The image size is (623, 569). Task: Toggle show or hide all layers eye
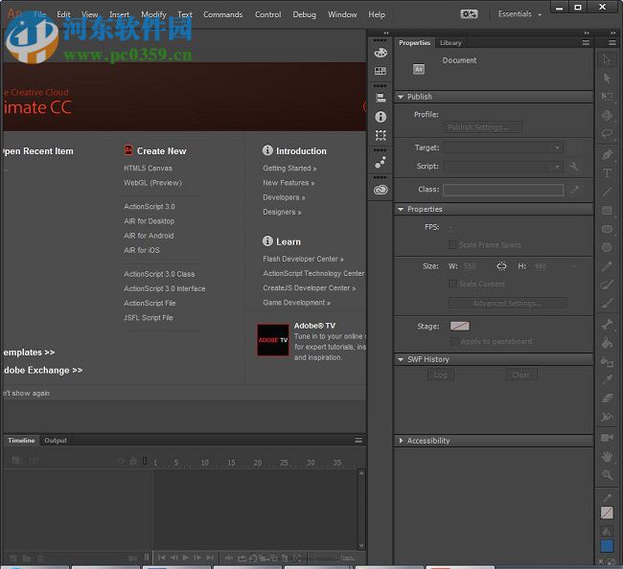pos(121,461)
